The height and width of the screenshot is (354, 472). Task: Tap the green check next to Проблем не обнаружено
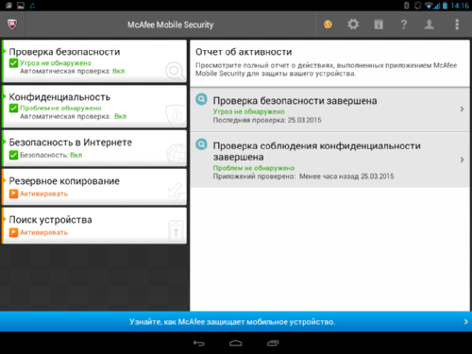click(x=13, y=108)
